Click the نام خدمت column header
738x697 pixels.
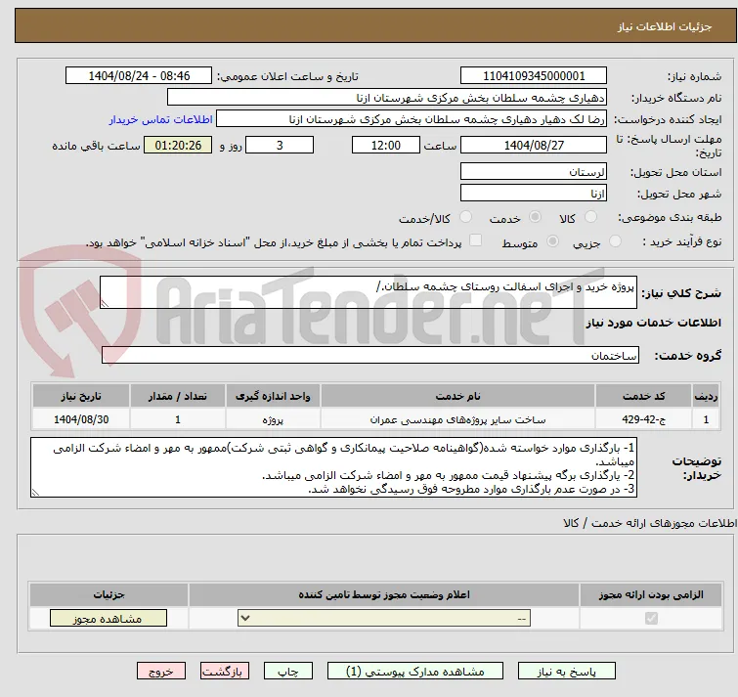tap(458, 396)
